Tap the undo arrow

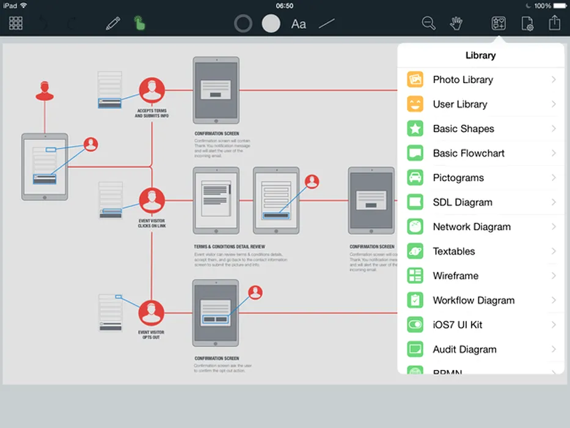tap(43, 24)
